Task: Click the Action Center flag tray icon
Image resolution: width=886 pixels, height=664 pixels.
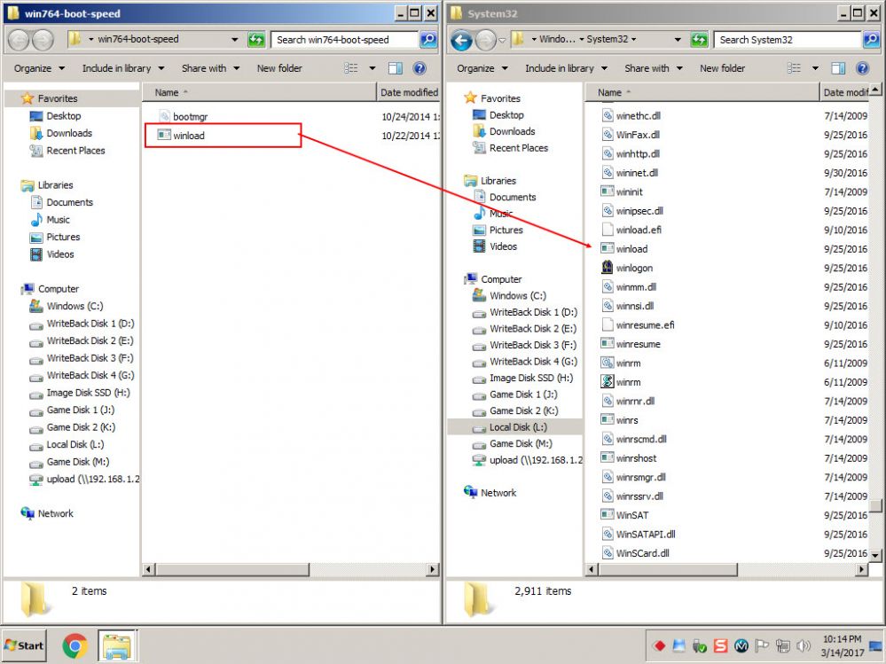Action: tap(762, 645)
